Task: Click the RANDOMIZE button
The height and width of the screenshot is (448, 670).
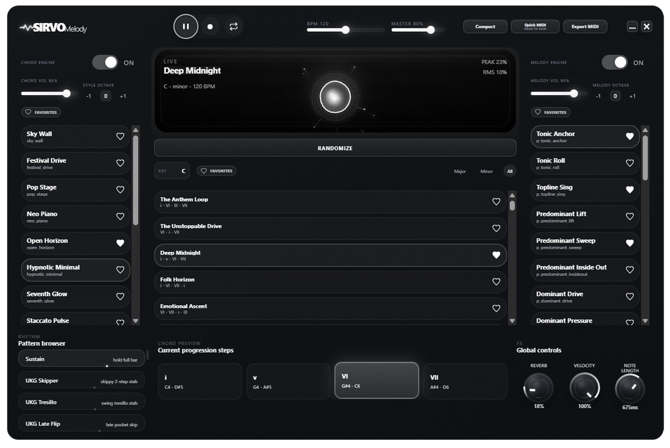Action: (x=335, y=148)
